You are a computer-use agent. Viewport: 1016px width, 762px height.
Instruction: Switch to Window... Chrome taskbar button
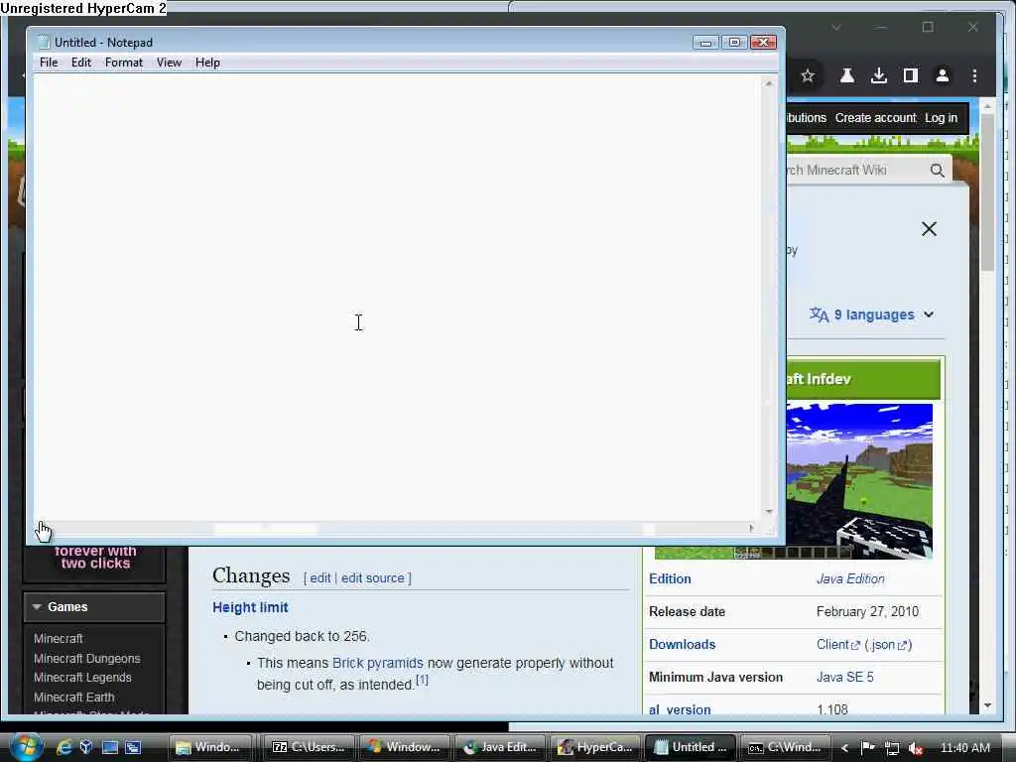[405, 747]
